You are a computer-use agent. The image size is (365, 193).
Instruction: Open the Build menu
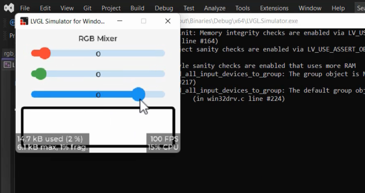(x=137, y=8)
